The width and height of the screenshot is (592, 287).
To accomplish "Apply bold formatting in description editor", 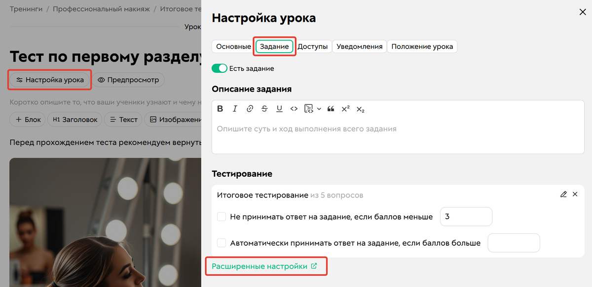I will pos(221,109).
